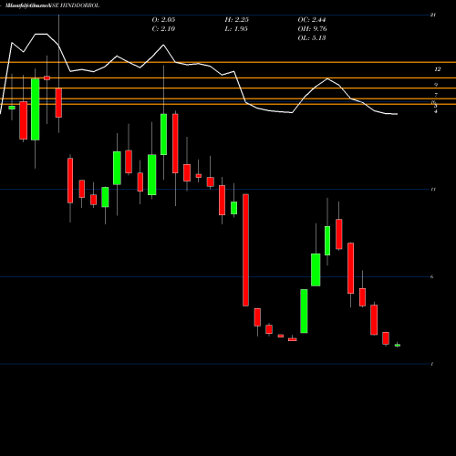Click the "OH: 9.76" readout

[x=312, y=29]
